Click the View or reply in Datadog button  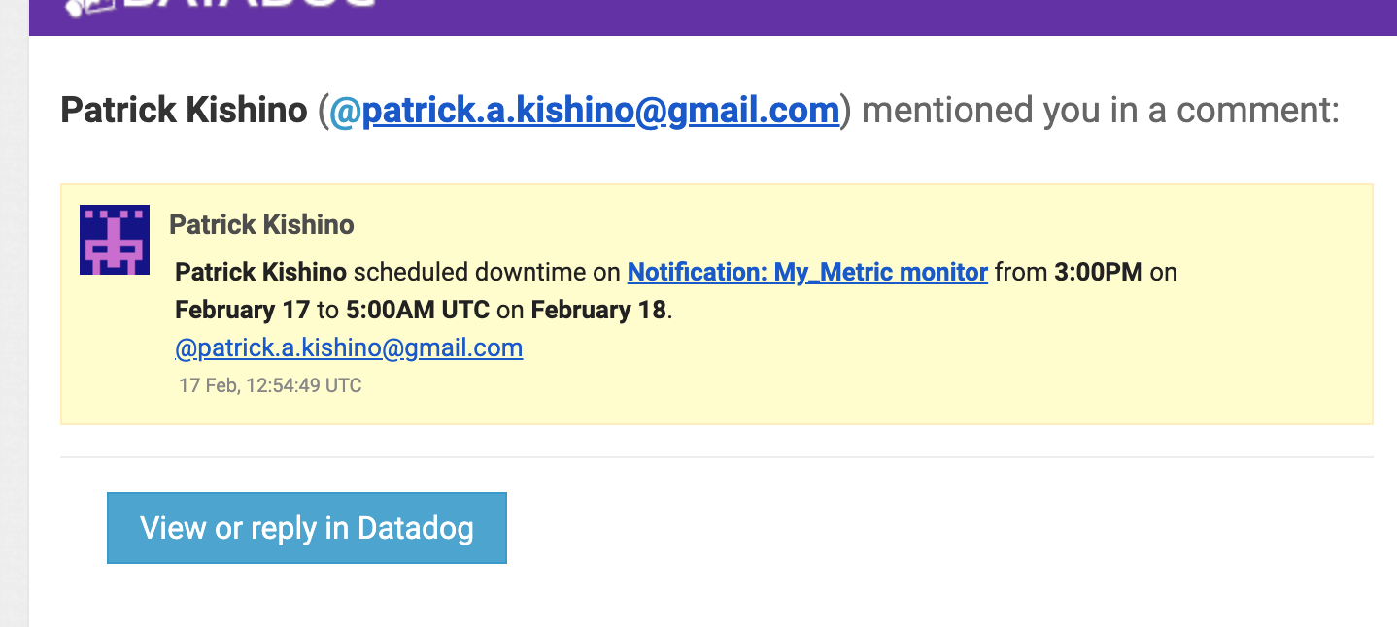coord(307,528)
